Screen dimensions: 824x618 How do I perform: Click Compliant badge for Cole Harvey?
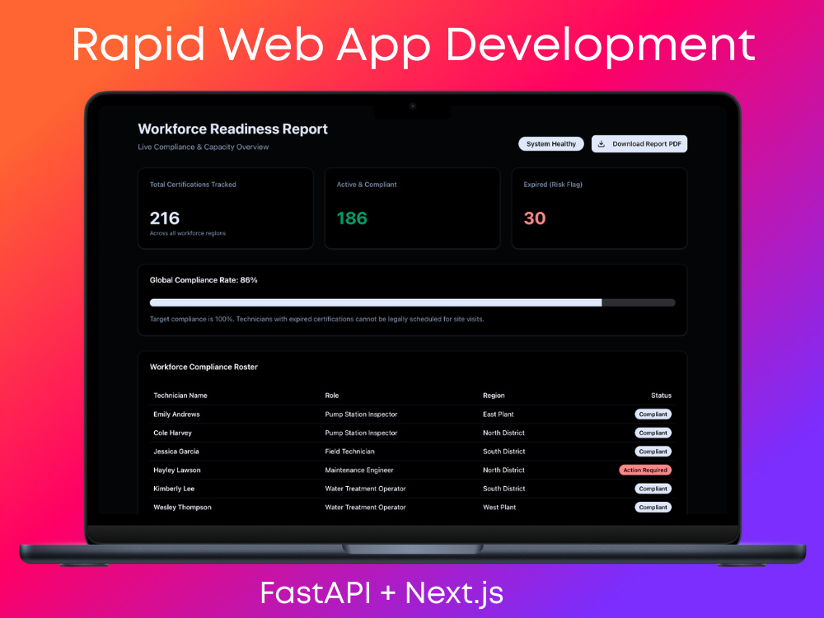point(653,433)
